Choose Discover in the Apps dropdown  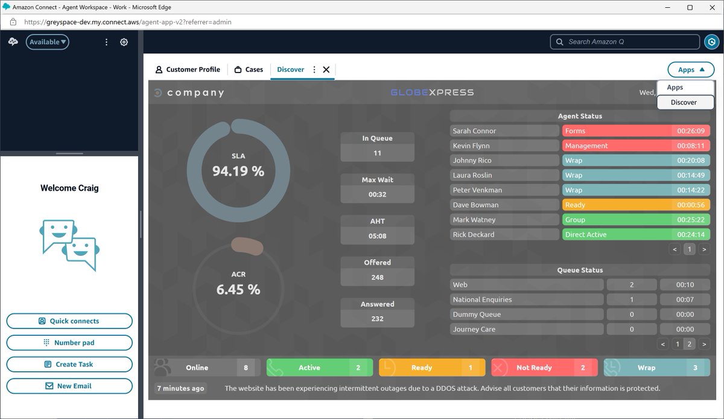[x=685, y=102]
